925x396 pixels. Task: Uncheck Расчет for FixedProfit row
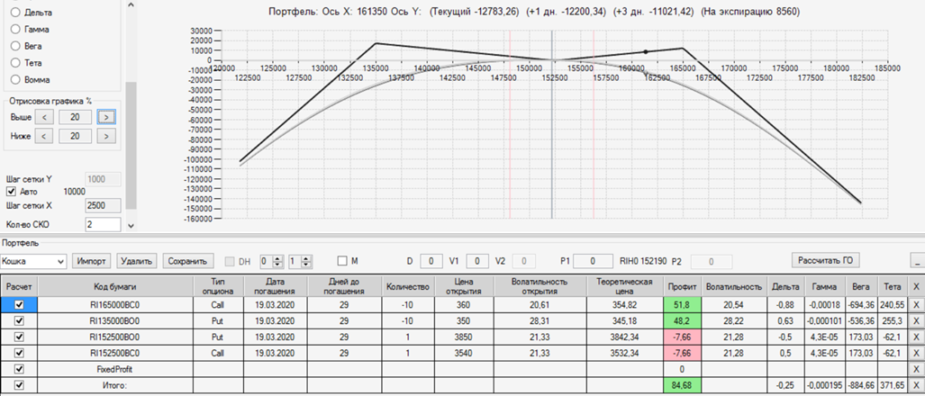click(19, 368)
